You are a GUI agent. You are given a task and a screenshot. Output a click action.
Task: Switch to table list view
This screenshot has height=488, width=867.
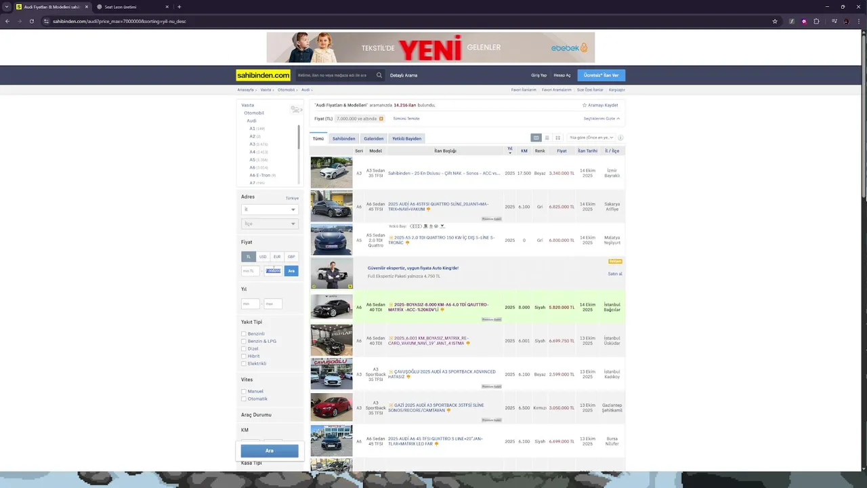tap(536, 138)
